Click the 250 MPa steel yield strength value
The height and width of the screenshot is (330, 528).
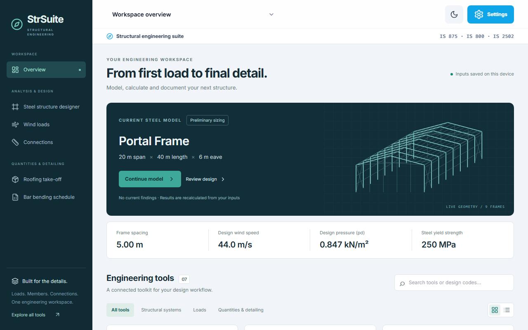point(438,245)
